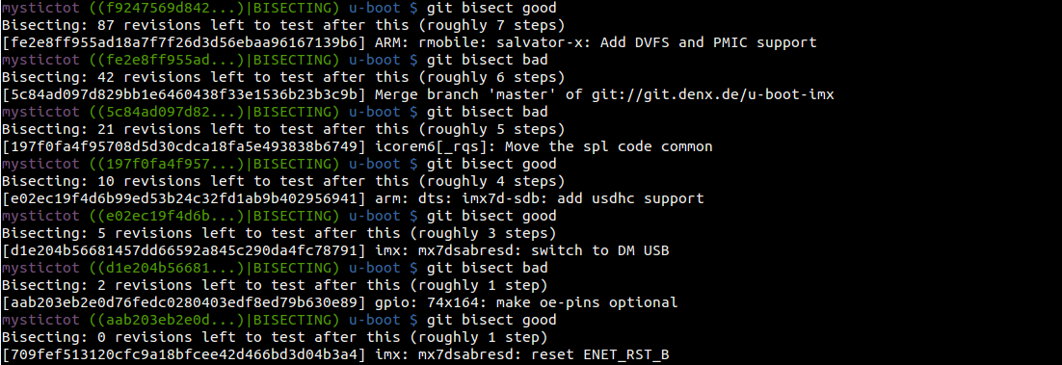Click commit hash fe2e8ff955ad18a7f7f26d3d56ebaa96167139b6
This screenshot has width=1062, height=365.
[183, 42]
